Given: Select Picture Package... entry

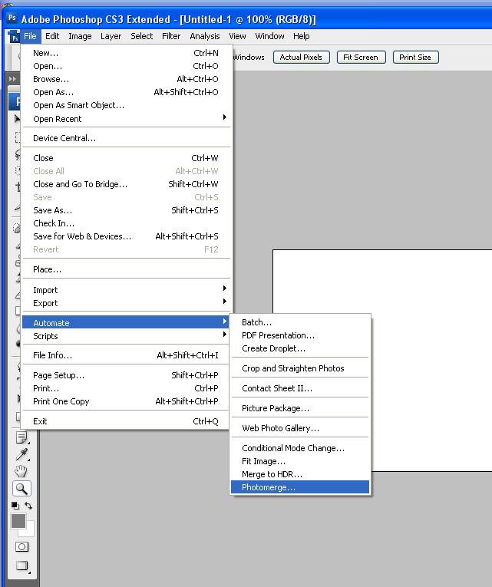Looking at the screenshot, I should [x=300, y=408].
